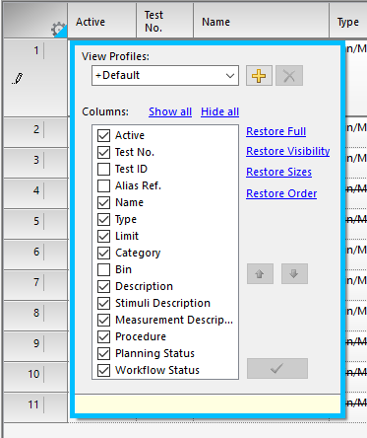Confirm changes with the checkmark button
The width and height of the screenshot is (367, 438).
[277, 368]
